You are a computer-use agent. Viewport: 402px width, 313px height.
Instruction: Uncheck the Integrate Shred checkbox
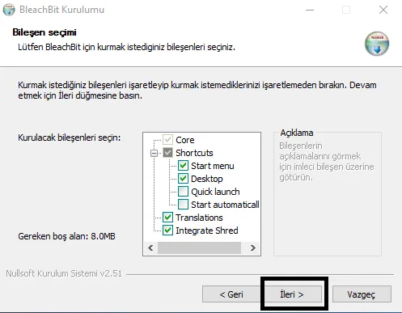coord(167,231)
